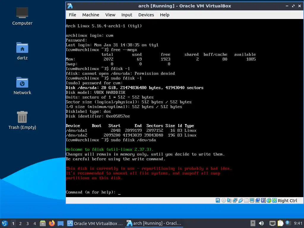Select the Network desktop icon
This screenshot has height=228, width=304.
coord(22,86)
